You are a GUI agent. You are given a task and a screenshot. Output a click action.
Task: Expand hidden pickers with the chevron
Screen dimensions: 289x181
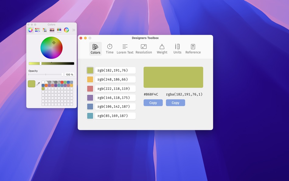point(73,30)
